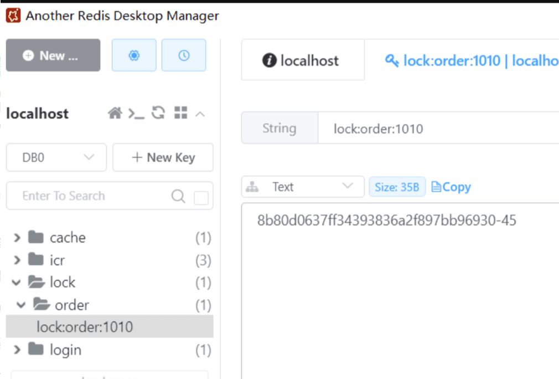Open the DB0 database dropdown

(x=56, y=157)
